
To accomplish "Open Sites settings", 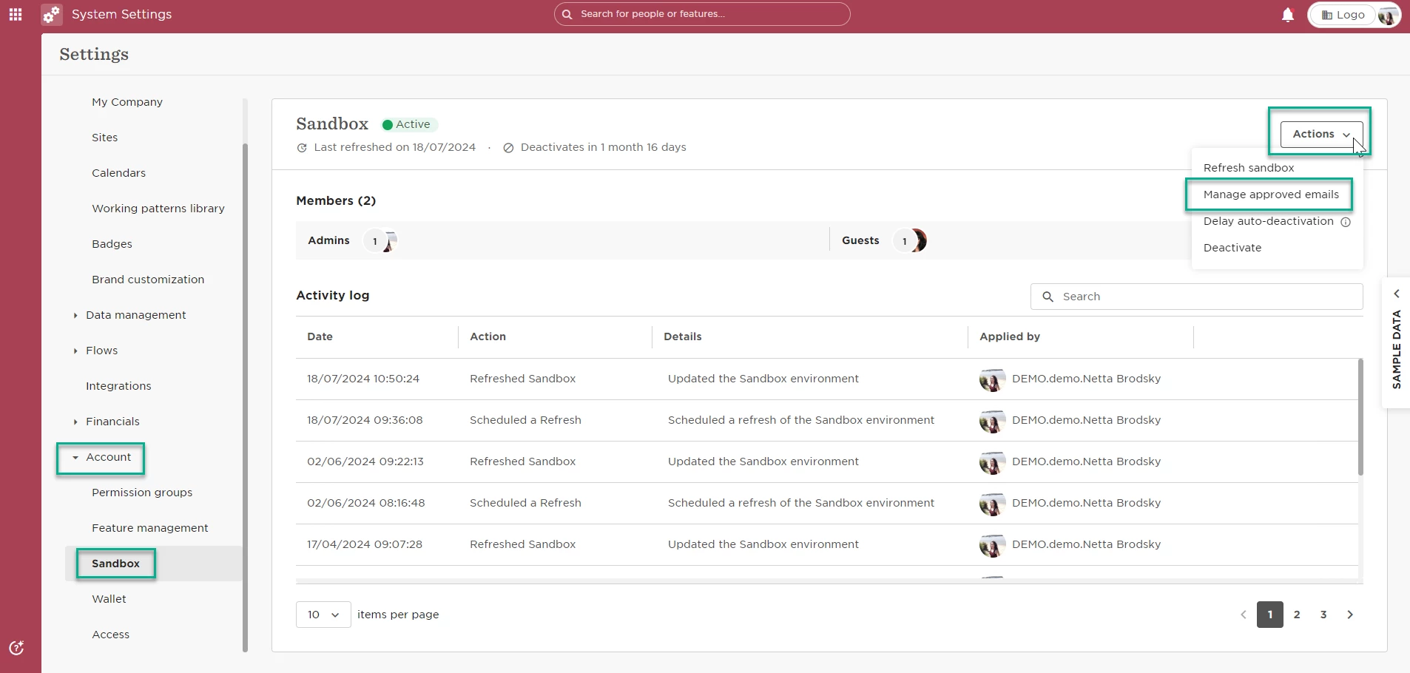I will tap(105, 138).
